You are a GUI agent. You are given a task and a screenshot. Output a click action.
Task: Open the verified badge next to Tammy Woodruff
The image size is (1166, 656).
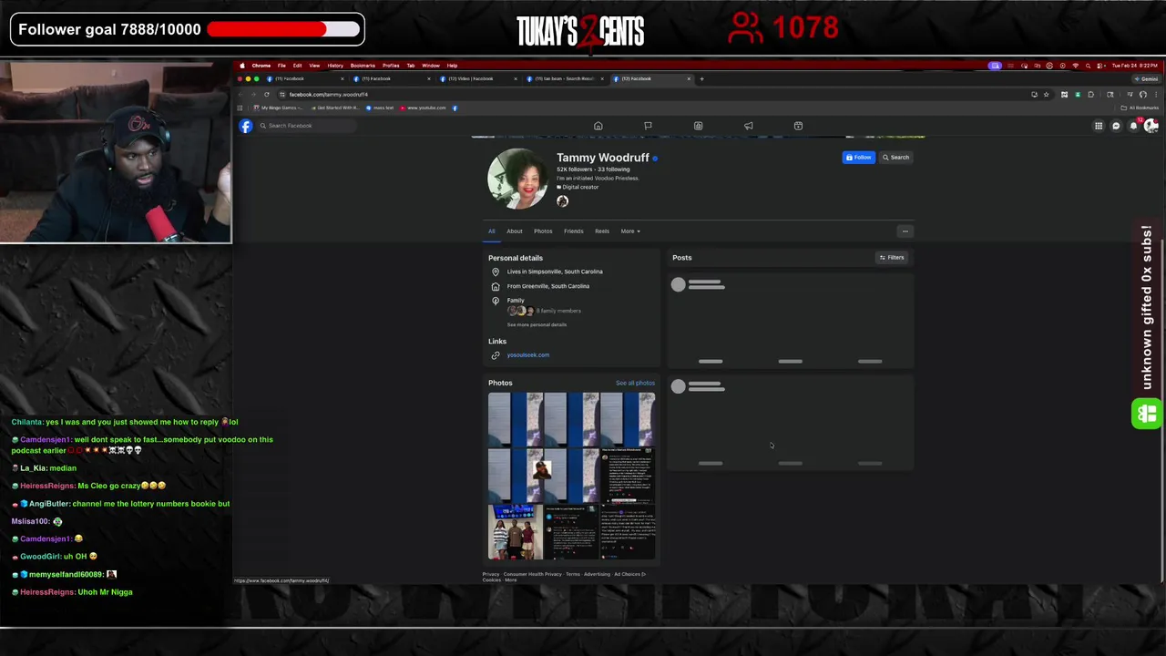[655, 159]
